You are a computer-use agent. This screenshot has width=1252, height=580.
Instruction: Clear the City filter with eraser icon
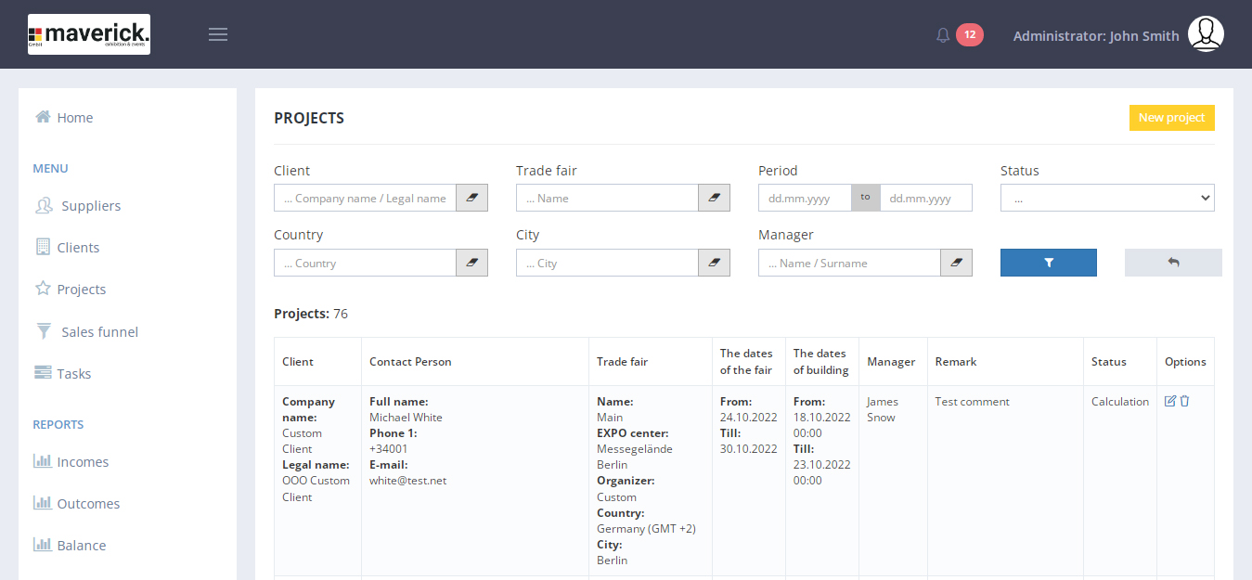click(x=714, y=263)
